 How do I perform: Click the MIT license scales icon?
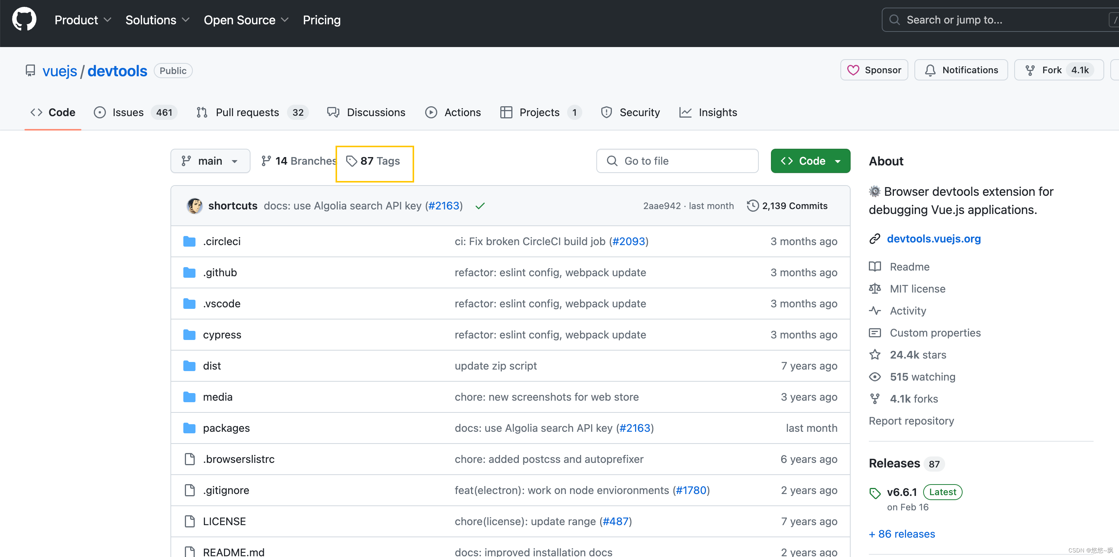[x=875, y=288]
